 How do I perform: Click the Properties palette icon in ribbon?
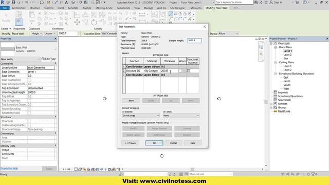pyautogui.click(x=19, y=22)
